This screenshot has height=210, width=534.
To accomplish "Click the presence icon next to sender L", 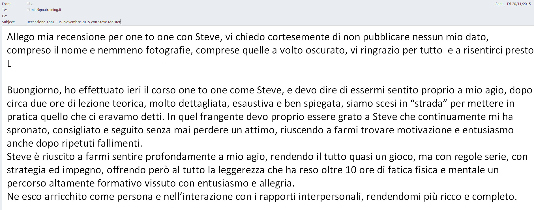I will (28, 4).
